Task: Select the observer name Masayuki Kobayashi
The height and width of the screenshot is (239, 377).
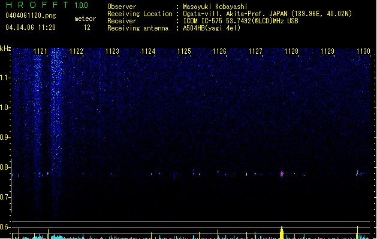Action: pos(215,7)
